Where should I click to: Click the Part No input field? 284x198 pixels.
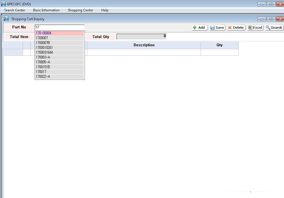pyautogui.click(x=59, y=28)
